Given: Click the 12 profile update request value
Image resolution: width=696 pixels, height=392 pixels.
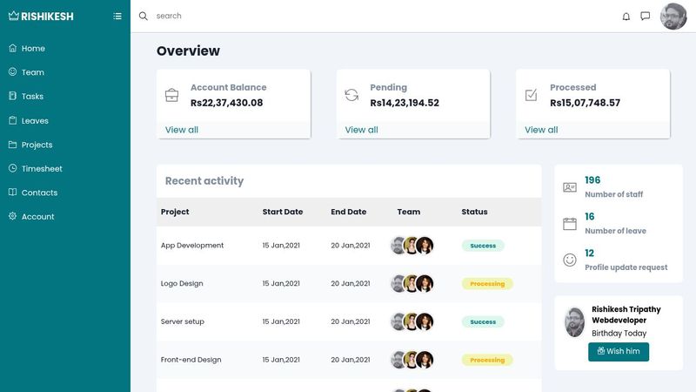Looking at the screenshot, I should pos(590,253).
